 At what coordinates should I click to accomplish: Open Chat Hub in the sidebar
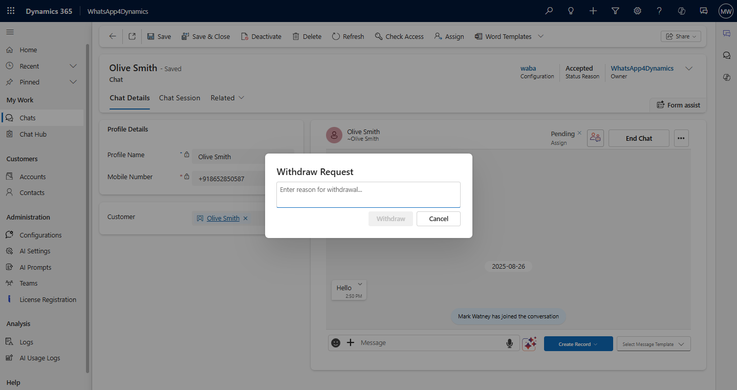pos(33,134)
